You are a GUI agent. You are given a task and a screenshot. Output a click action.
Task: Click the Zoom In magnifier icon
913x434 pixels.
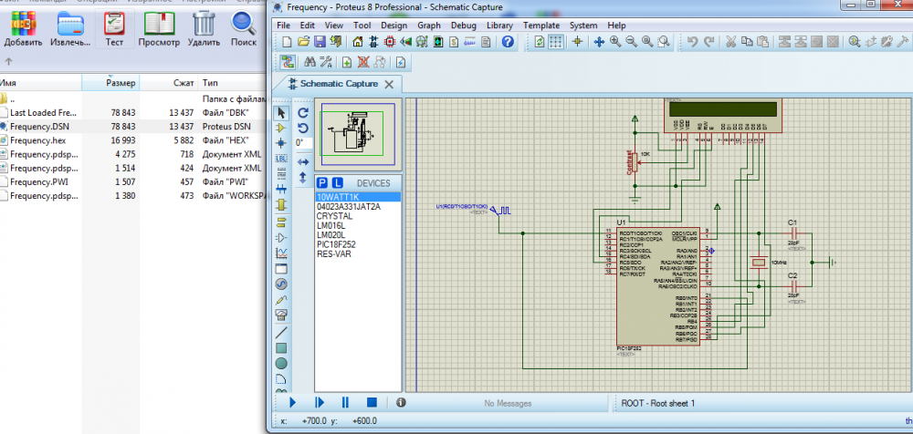[x=615, y=42]
